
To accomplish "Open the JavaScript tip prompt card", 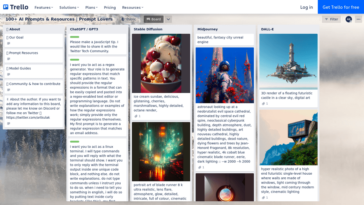I will (x=97, y=45).
